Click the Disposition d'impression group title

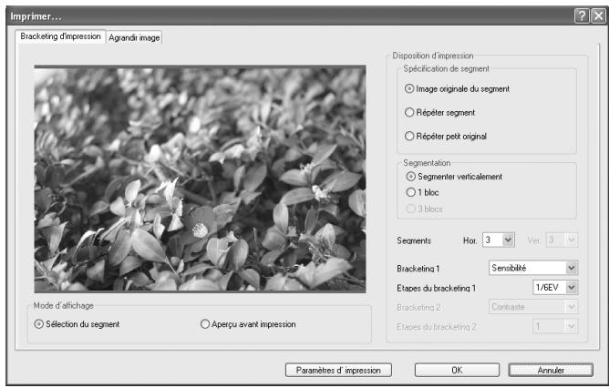[x=433, y=56]
